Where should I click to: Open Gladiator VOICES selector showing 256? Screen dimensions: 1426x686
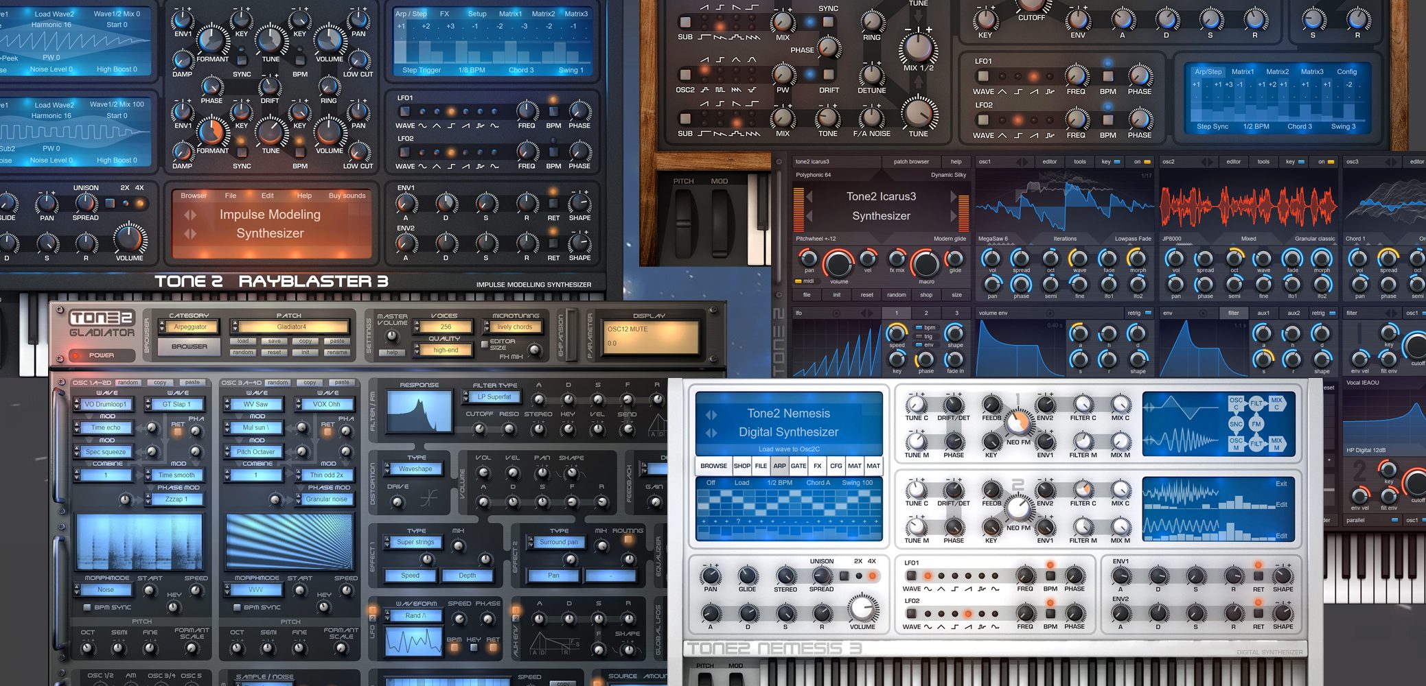click(444, 327)
